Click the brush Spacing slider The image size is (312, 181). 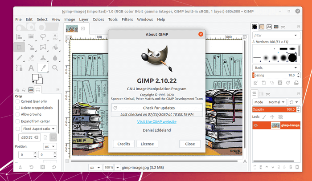point(274,75)
